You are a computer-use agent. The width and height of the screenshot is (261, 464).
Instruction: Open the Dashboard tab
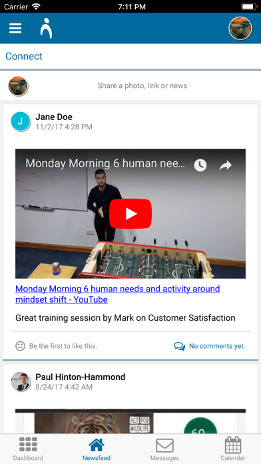pos(28,449)
